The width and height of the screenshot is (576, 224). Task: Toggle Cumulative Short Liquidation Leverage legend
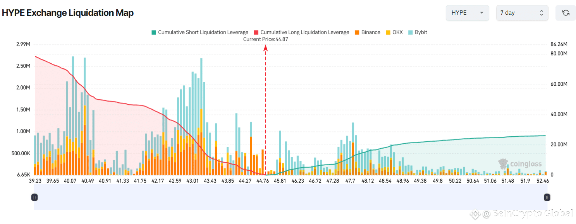click(200, 32)
